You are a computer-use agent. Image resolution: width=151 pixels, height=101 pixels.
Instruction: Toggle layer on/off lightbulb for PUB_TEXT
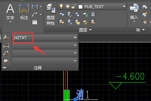pyautogui.click(x=60, y=6)
